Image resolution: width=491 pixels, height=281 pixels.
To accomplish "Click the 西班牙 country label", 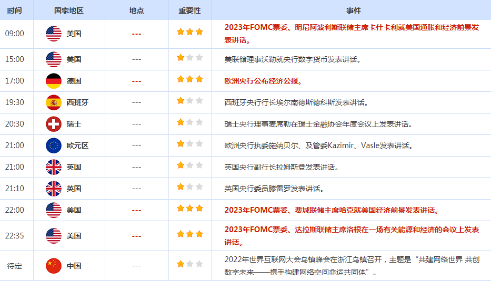I will pyautogui.click(x=78, y=102).
